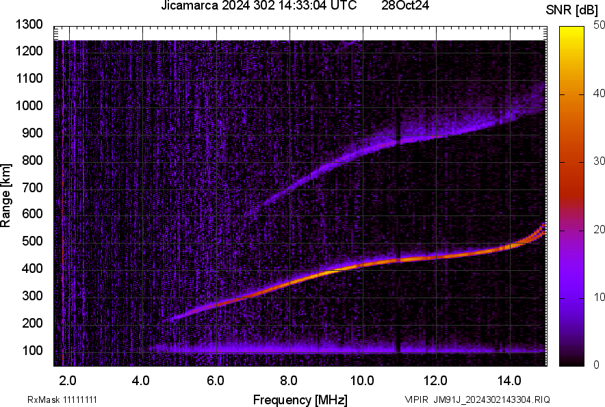This screenshot has height=407, width=605.
Task: Click range tick label 400
Action: pyautogui.click(x=32, y=269)
